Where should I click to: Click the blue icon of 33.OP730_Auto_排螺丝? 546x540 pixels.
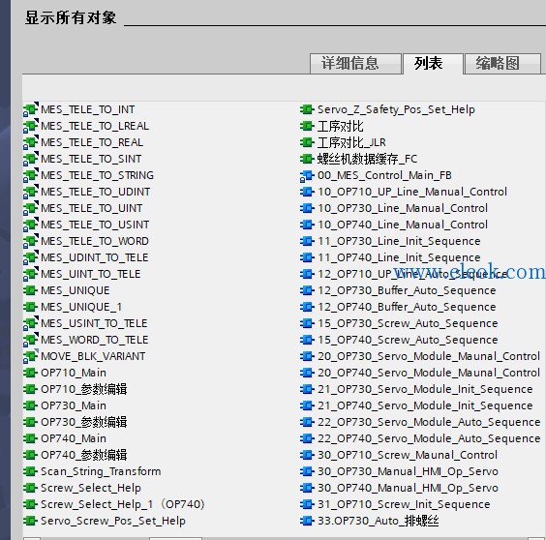coord(307,521)
